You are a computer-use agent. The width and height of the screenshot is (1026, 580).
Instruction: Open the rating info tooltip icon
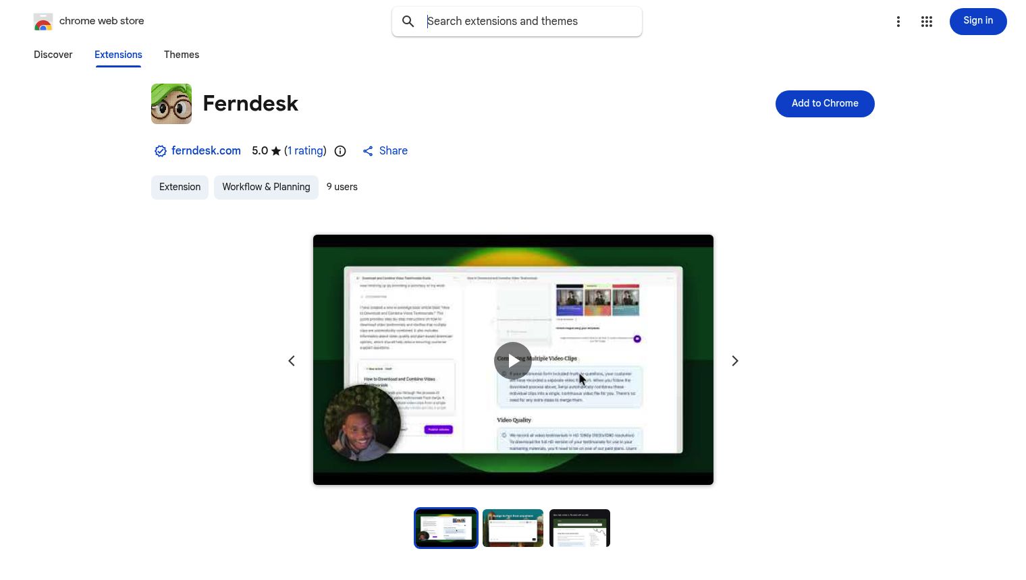(x=340, y=151)
